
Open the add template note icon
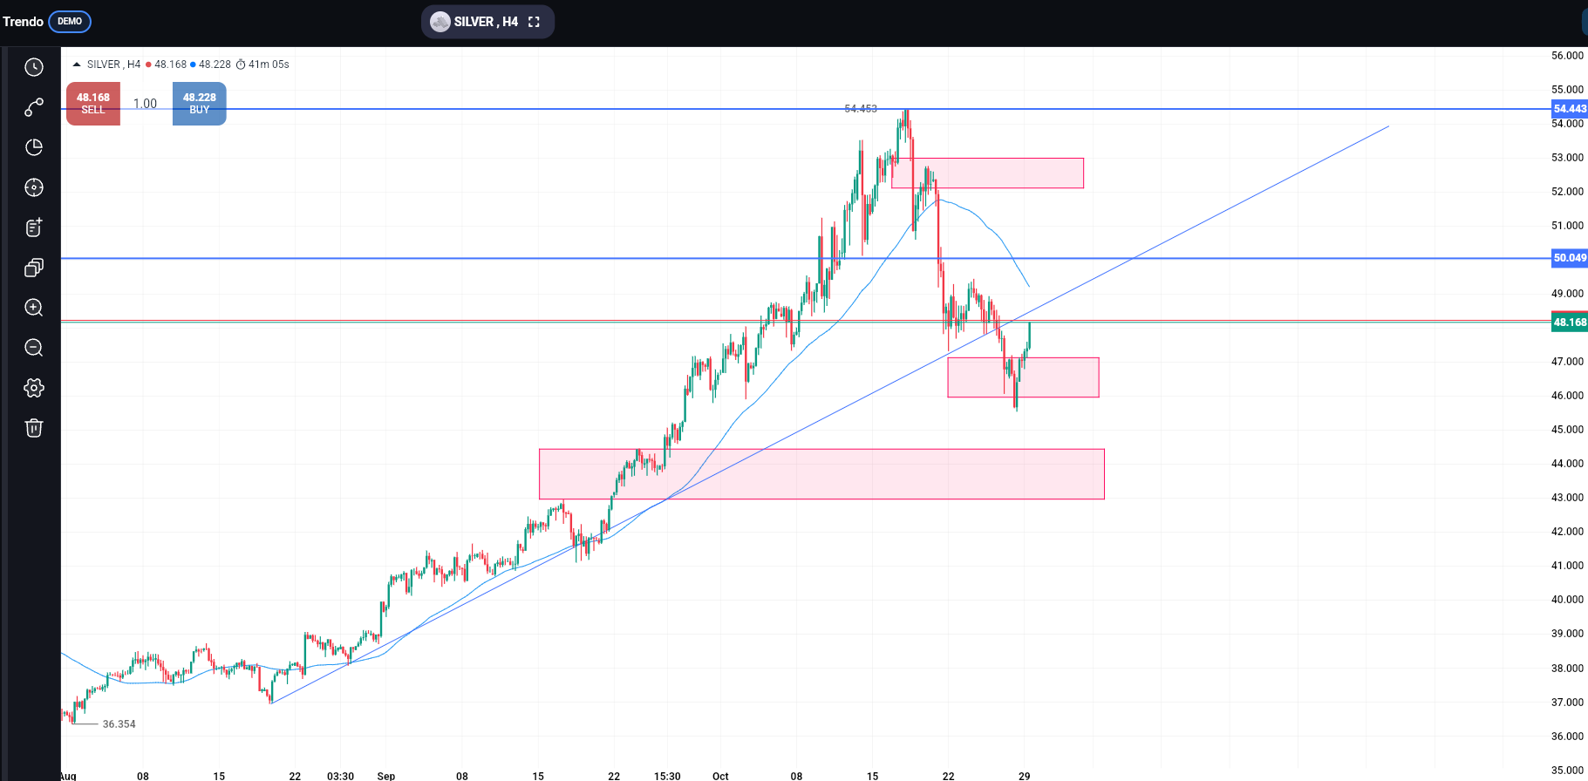(34, 228)
